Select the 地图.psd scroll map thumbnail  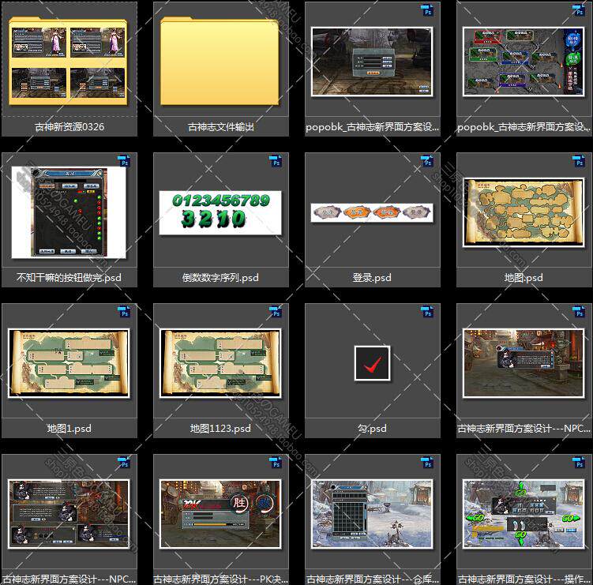point(524,212)
